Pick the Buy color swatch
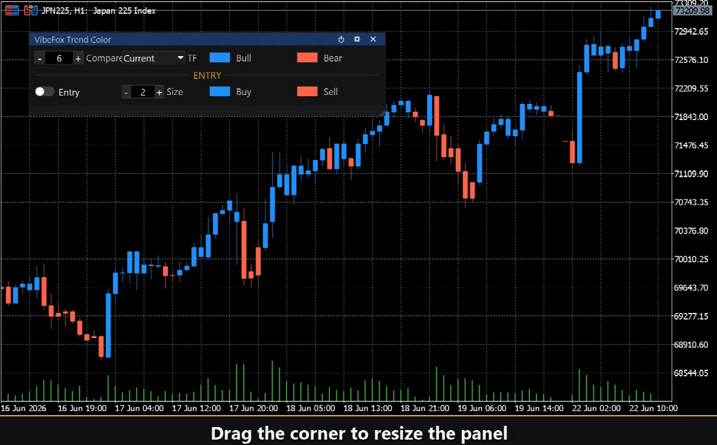 [220, 91]
